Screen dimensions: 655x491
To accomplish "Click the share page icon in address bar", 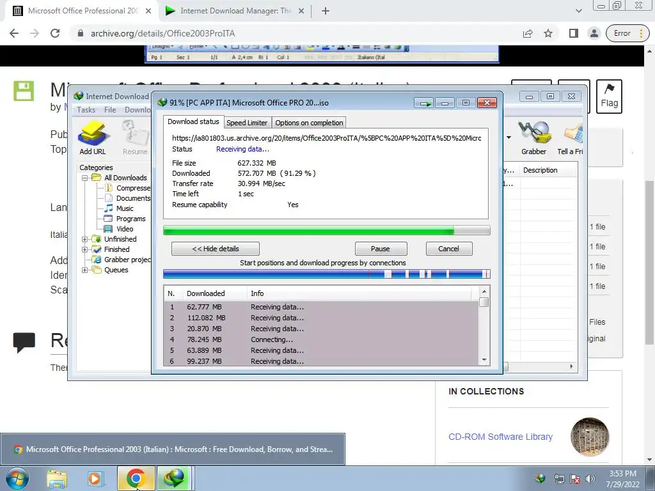I will (x=528, y=33).
